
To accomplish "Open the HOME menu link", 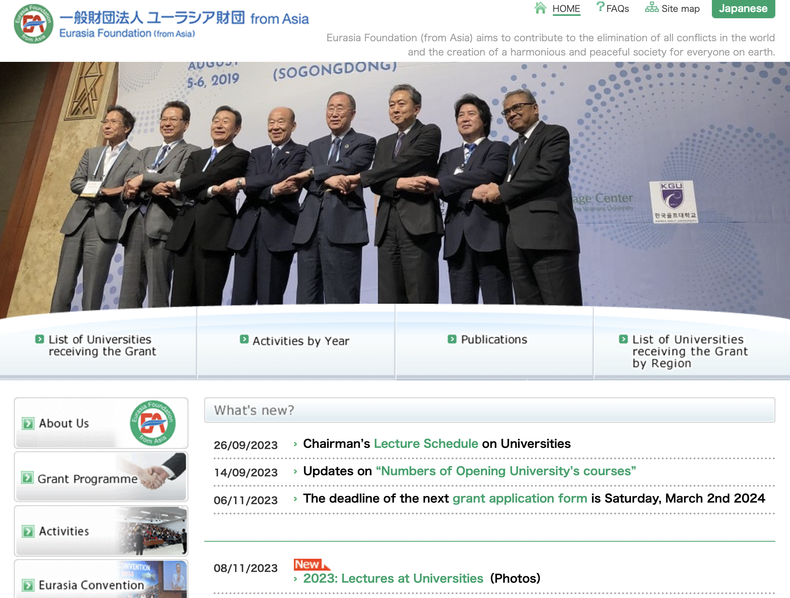I will click(x=566, y=9).
